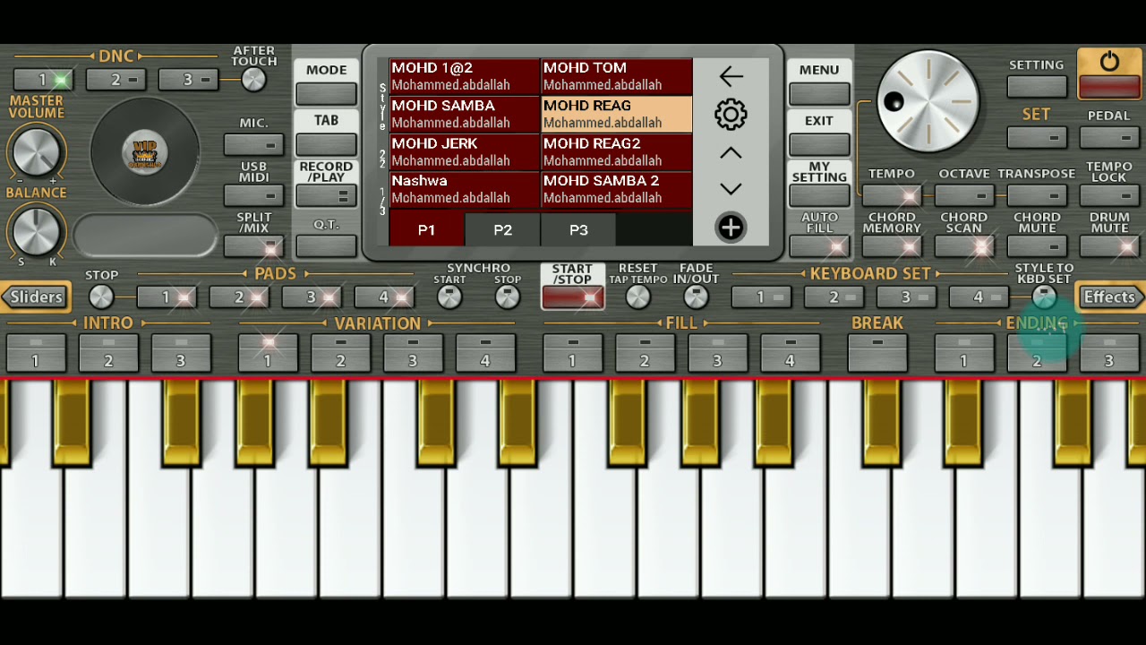Enable DNC button 2
1146x645 pixels.
pos(115,80)
